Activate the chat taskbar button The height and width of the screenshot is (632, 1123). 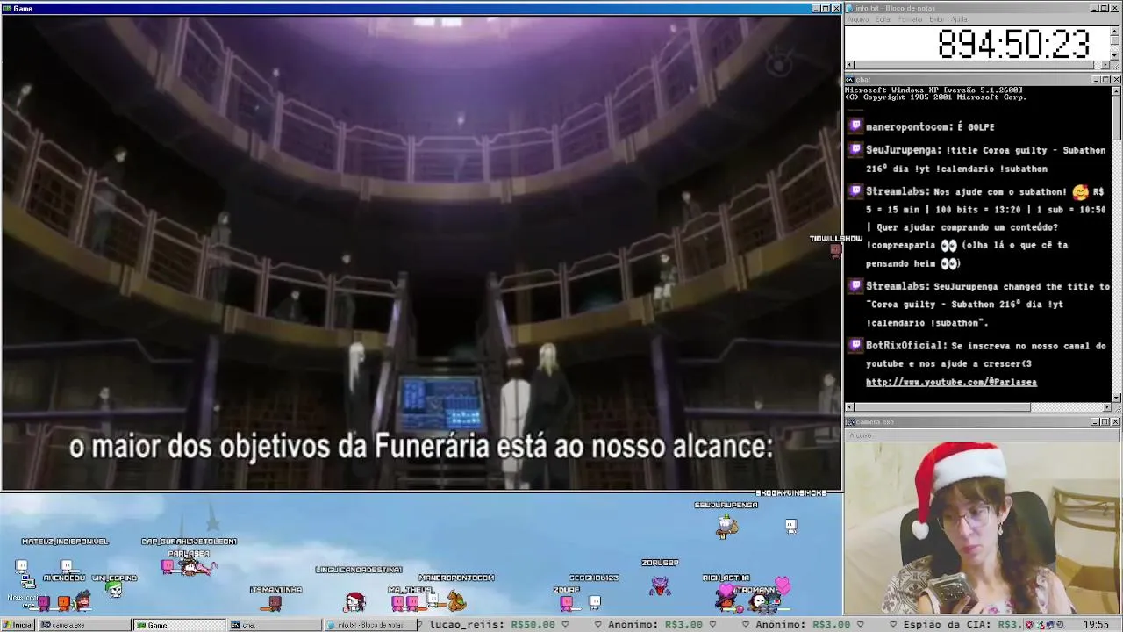[x=275, y=625]
